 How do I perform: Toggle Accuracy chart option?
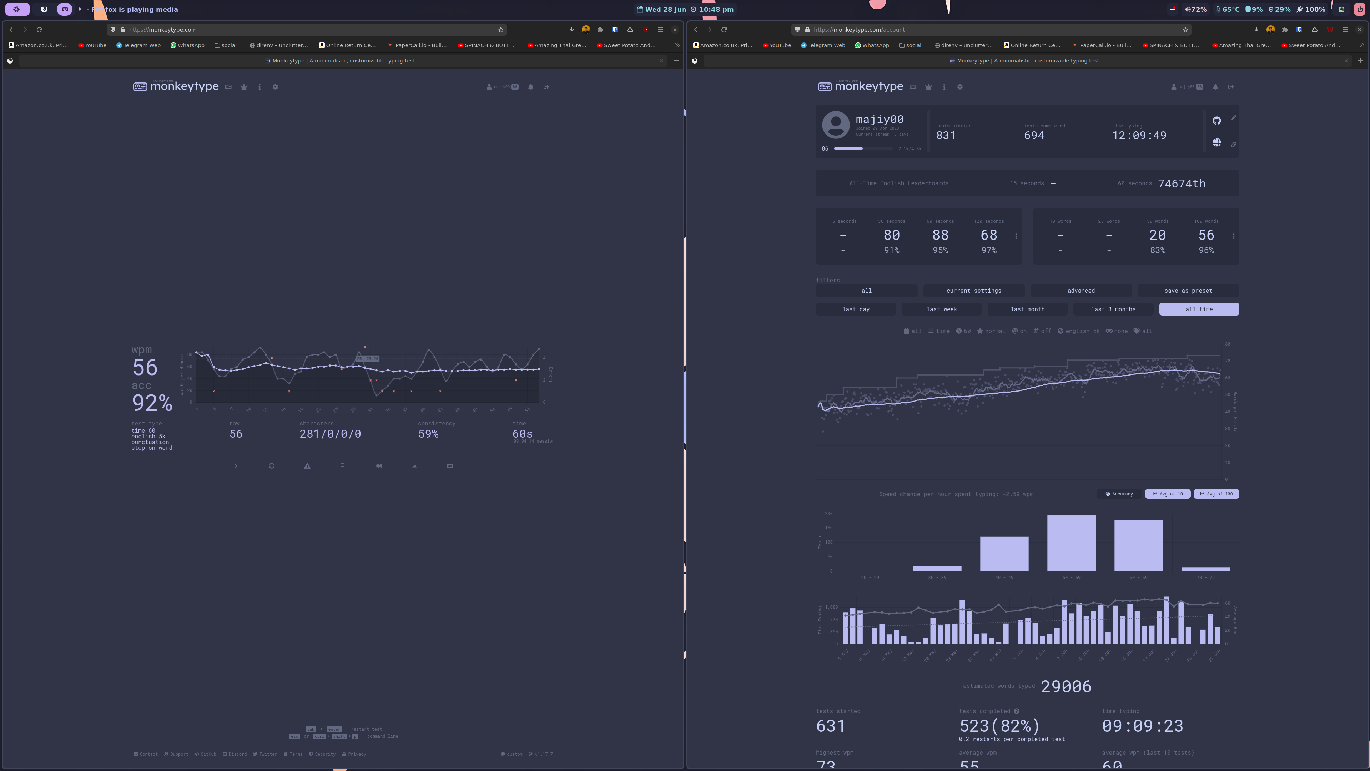coord(1119,494)
